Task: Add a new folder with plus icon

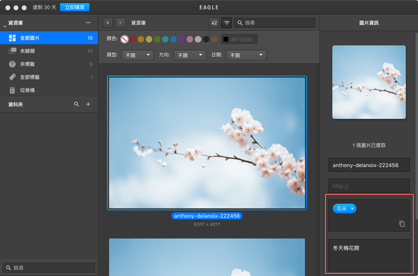Action: click(x=88, y=105)
